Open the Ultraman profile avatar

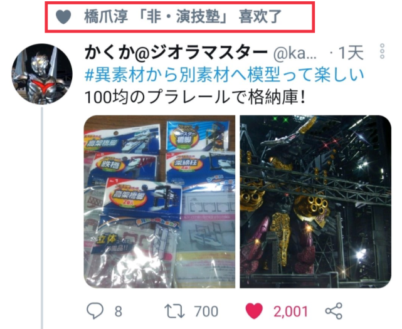42,74
